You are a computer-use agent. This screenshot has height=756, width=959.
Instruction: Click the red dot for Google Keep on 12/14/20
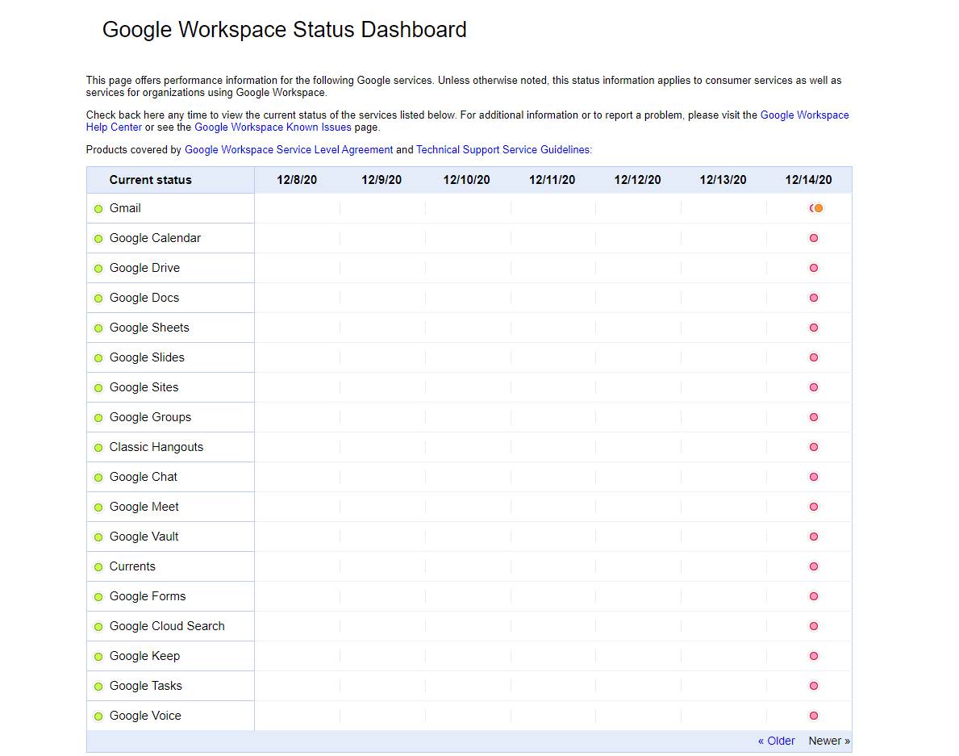click(813, 656)
